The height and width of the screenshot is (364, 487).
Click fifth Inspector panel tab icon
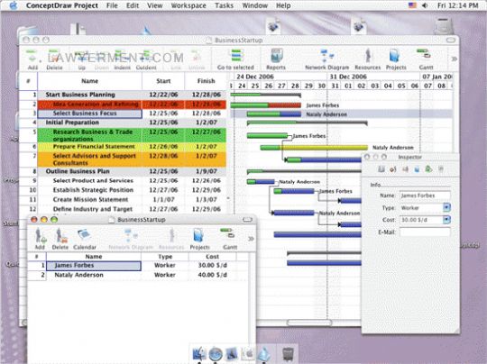[x=429, y=169]
